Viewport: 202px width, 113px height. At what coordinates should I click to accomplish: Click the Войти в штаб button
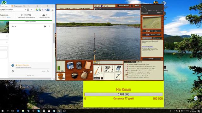tap(152, 35)
